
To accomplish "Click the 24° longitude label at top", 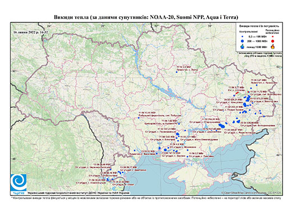I will coord(49,26).
